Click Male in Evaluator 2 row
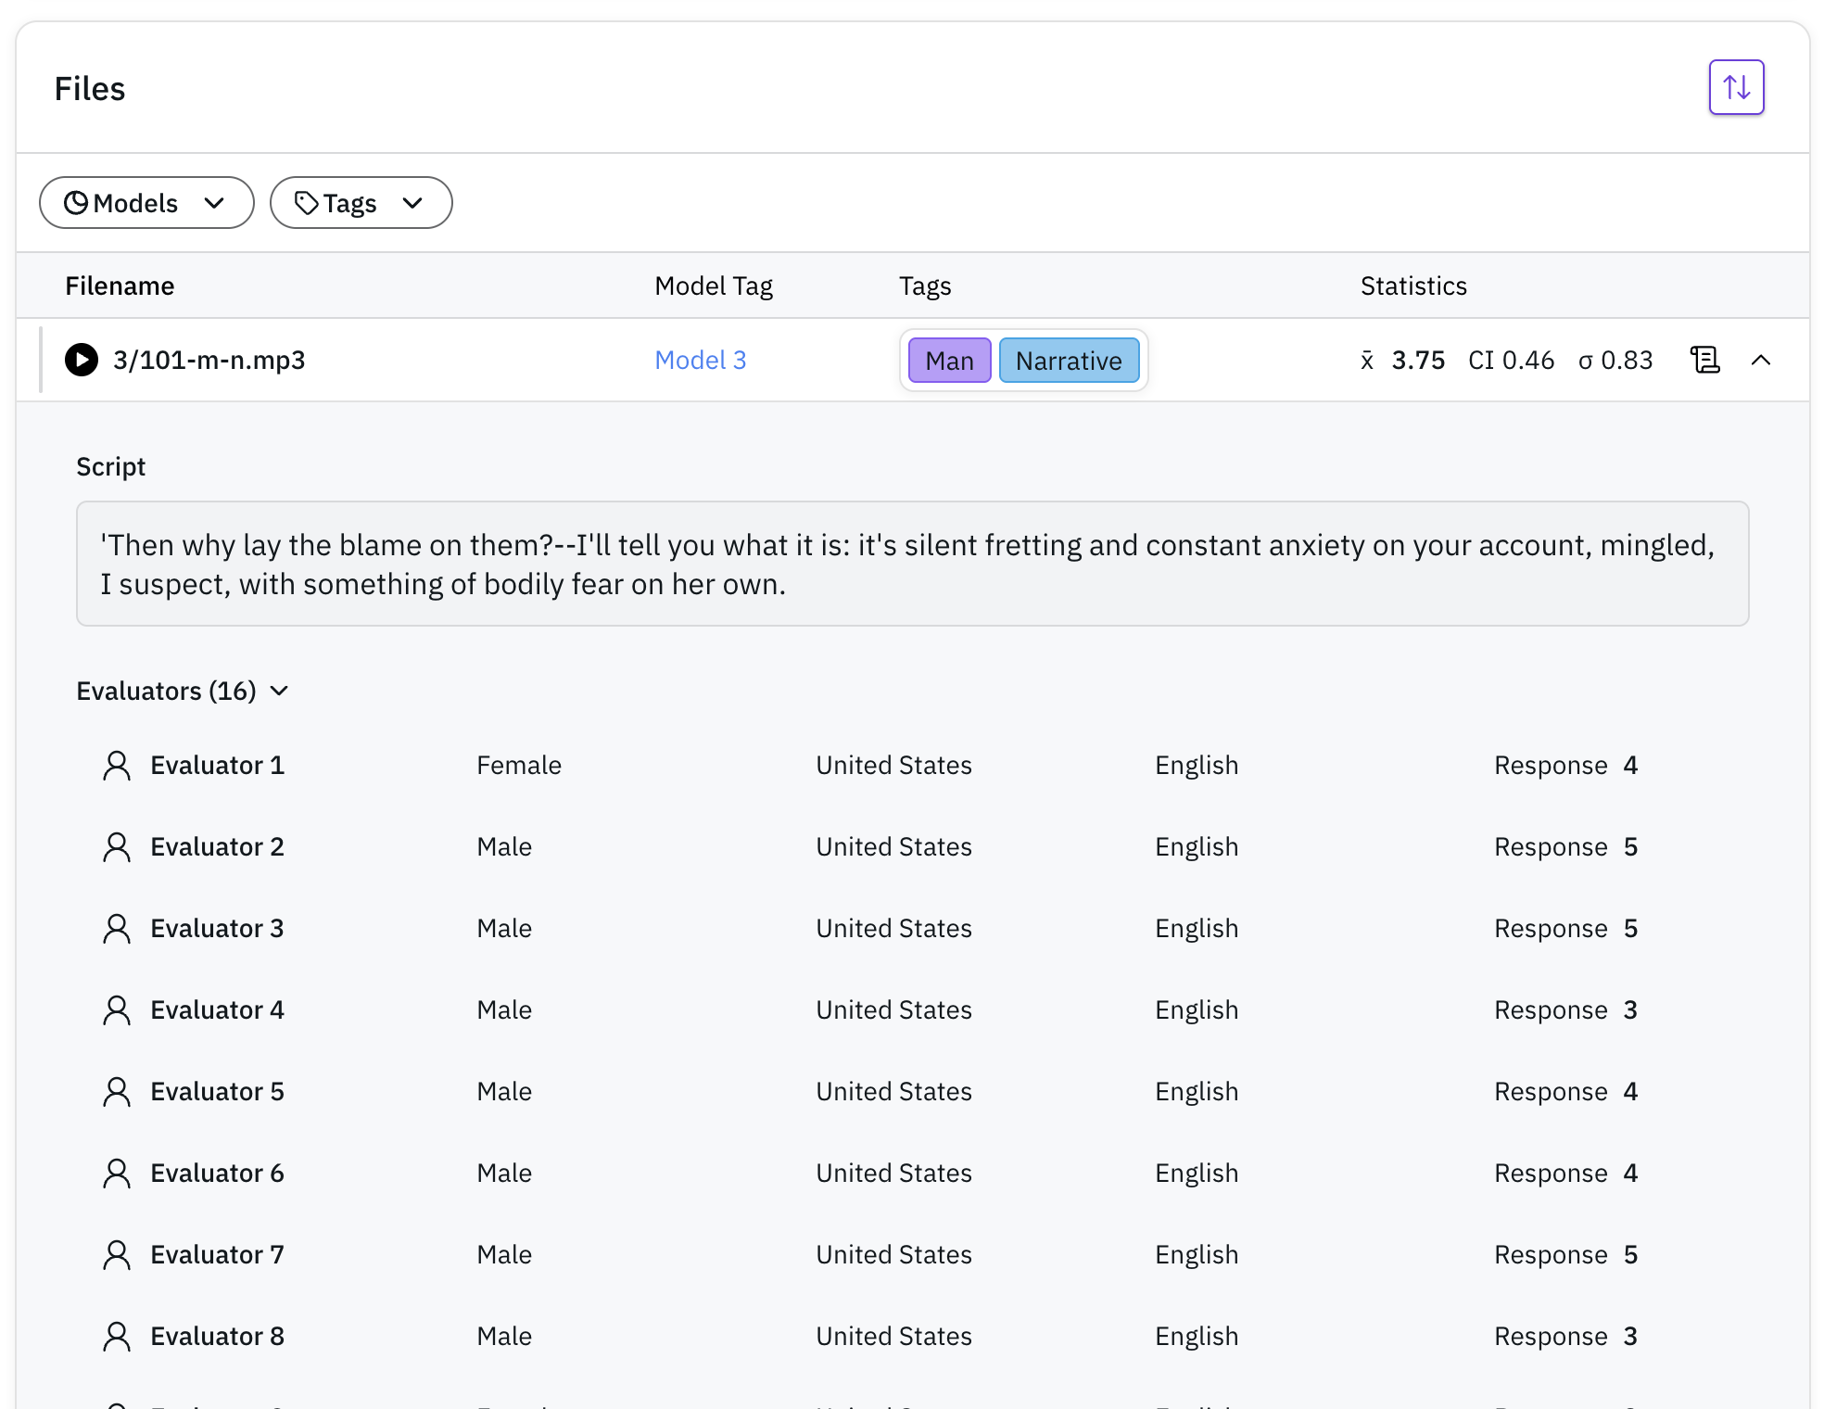The height and width of the screenshot is (1409, 1824). tap(504, 846)
